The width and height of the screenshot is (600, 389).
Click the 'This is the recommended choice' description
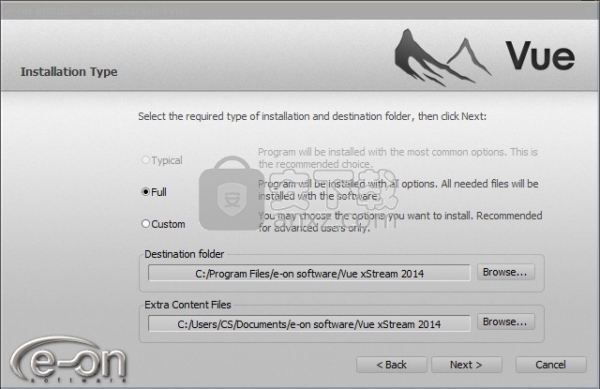pyautogui.click(x=397, y=158)
